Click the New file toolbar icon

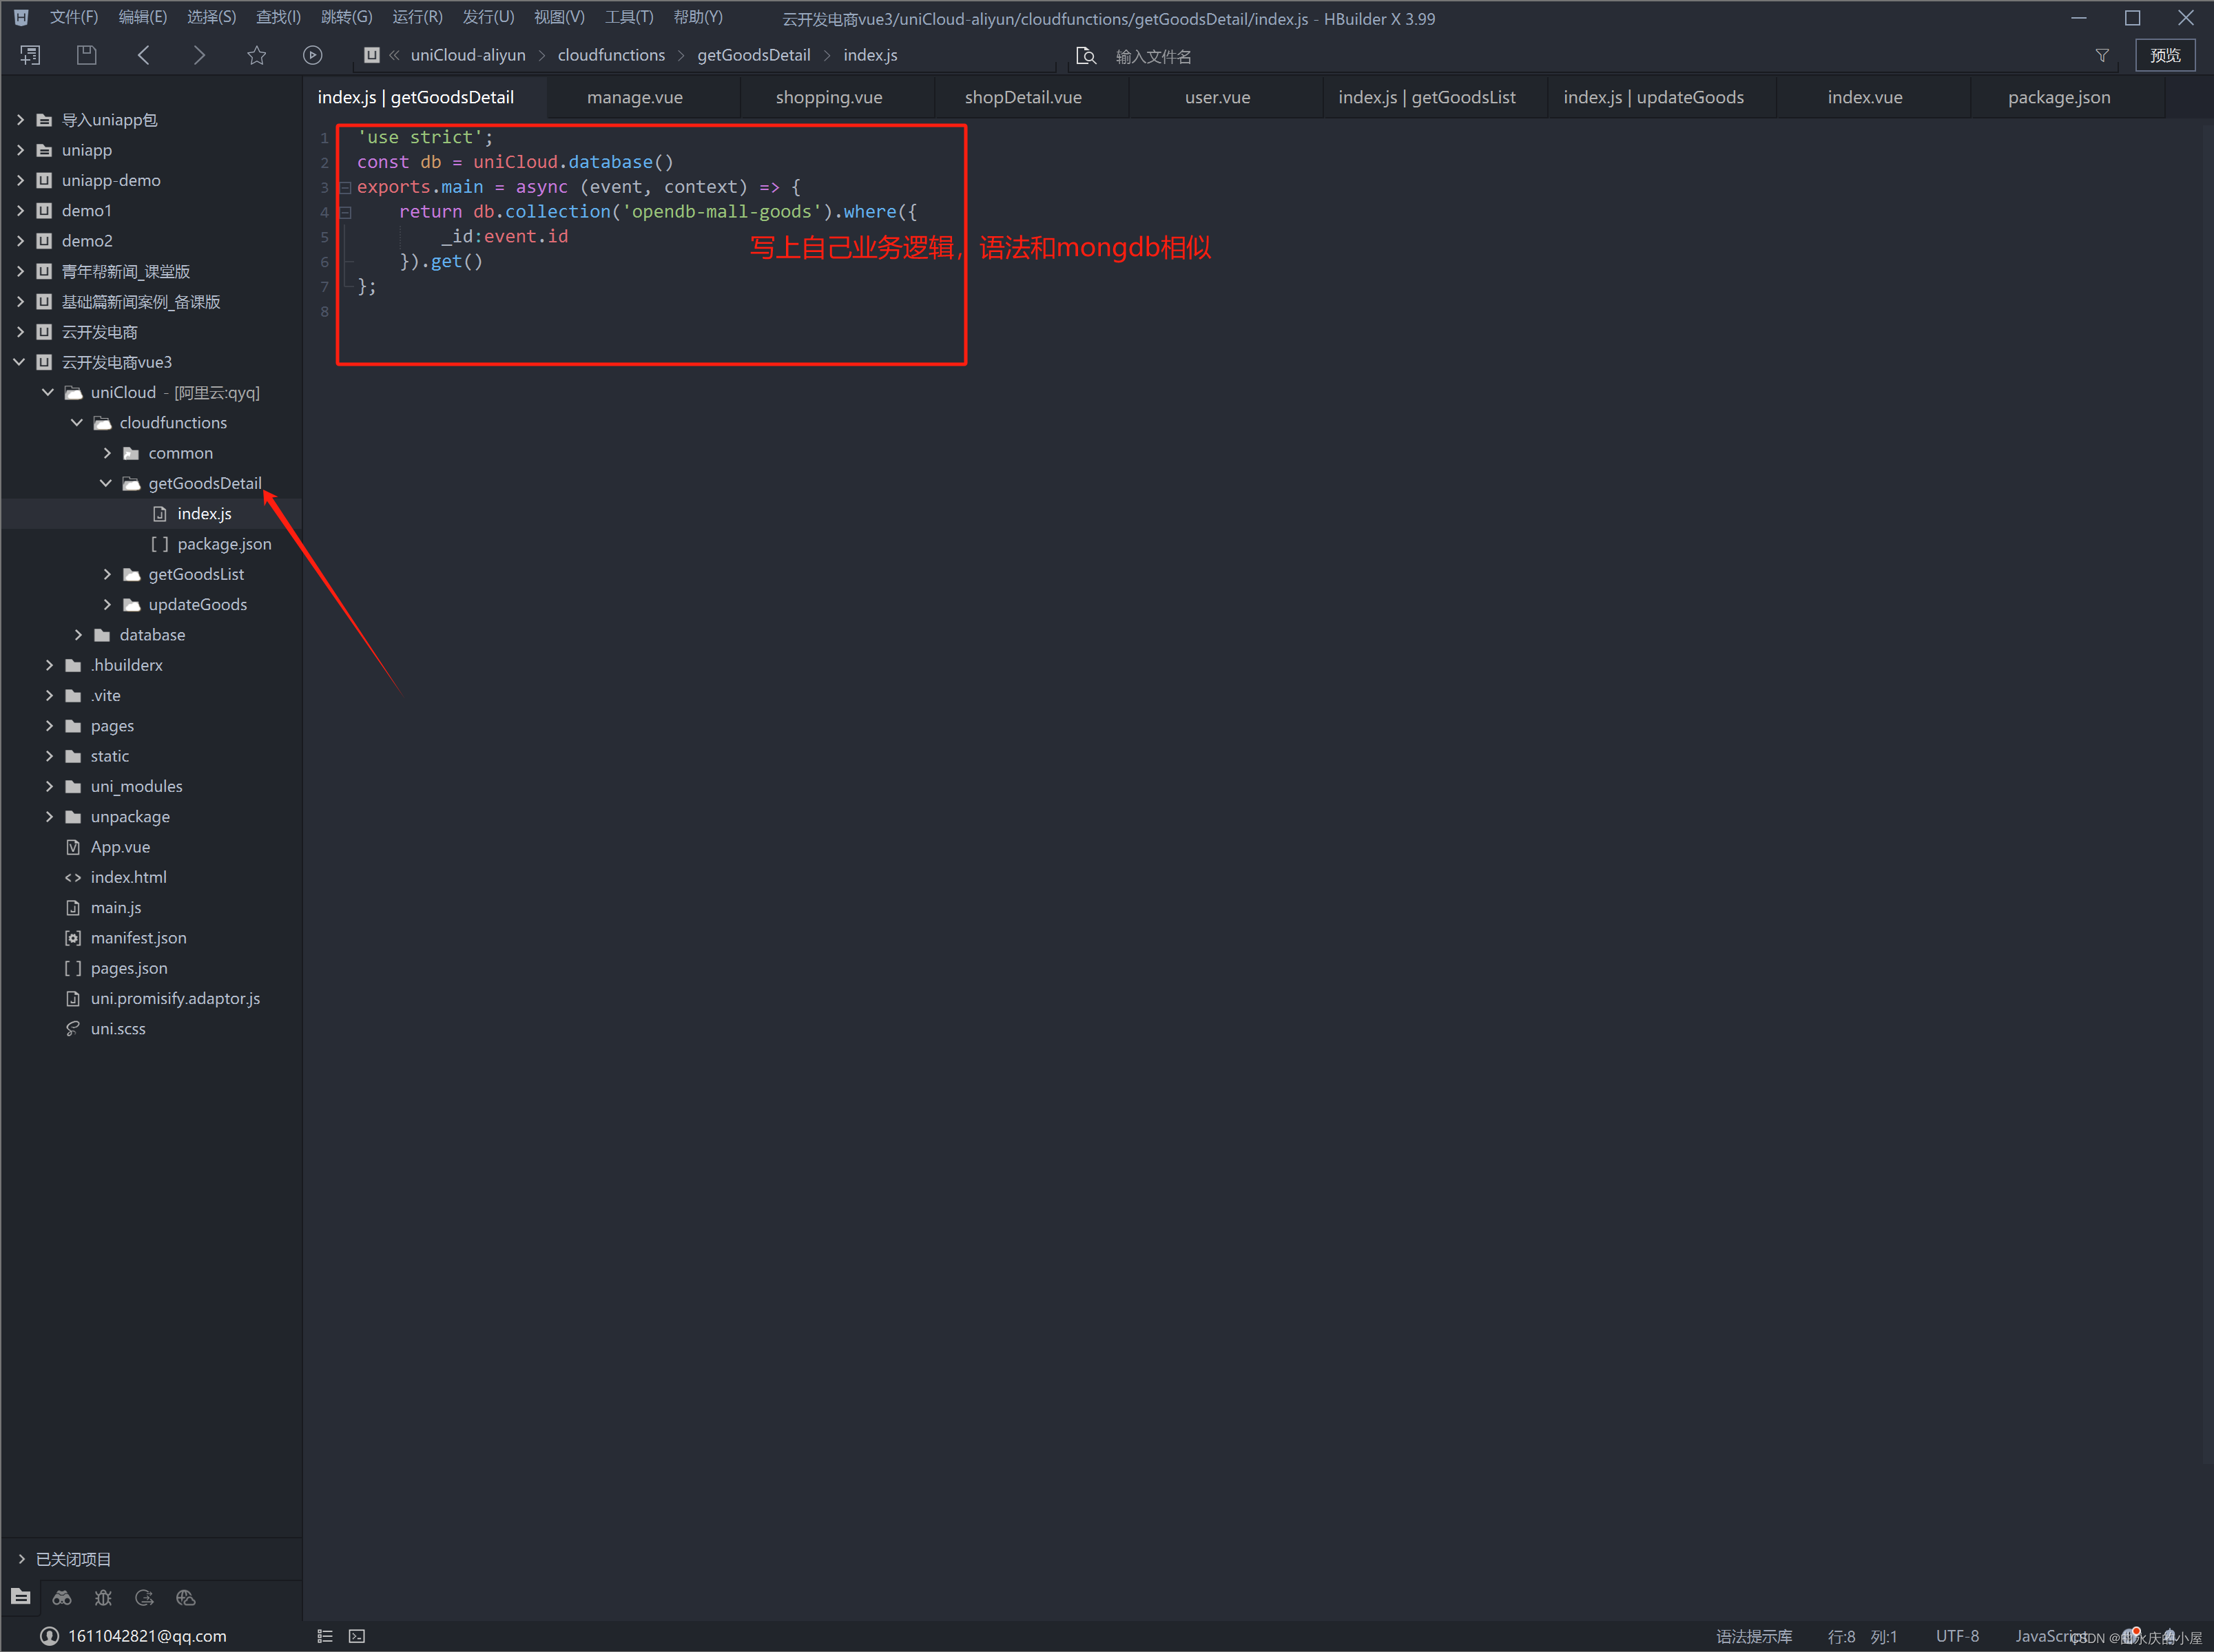point(31,55)
